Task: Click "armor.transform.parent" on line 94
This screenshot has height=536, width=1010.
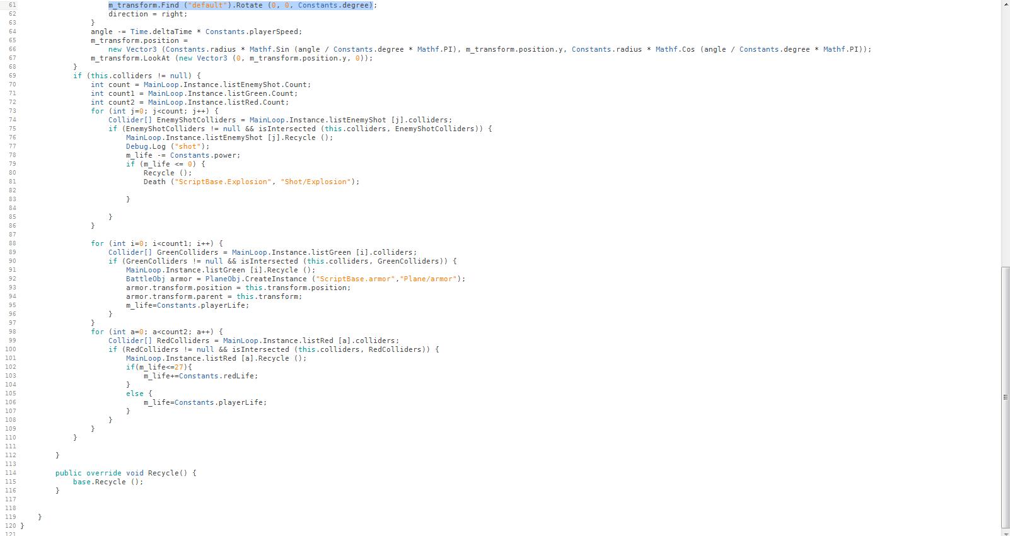Action: point(175,296)
